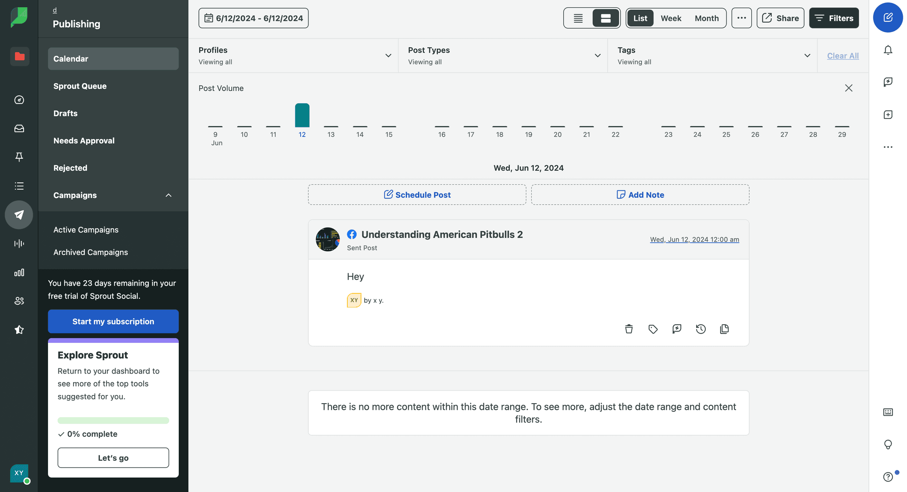Click the blue compose button
The width and height of the screenshot is (907, 492).
point(887,18)
